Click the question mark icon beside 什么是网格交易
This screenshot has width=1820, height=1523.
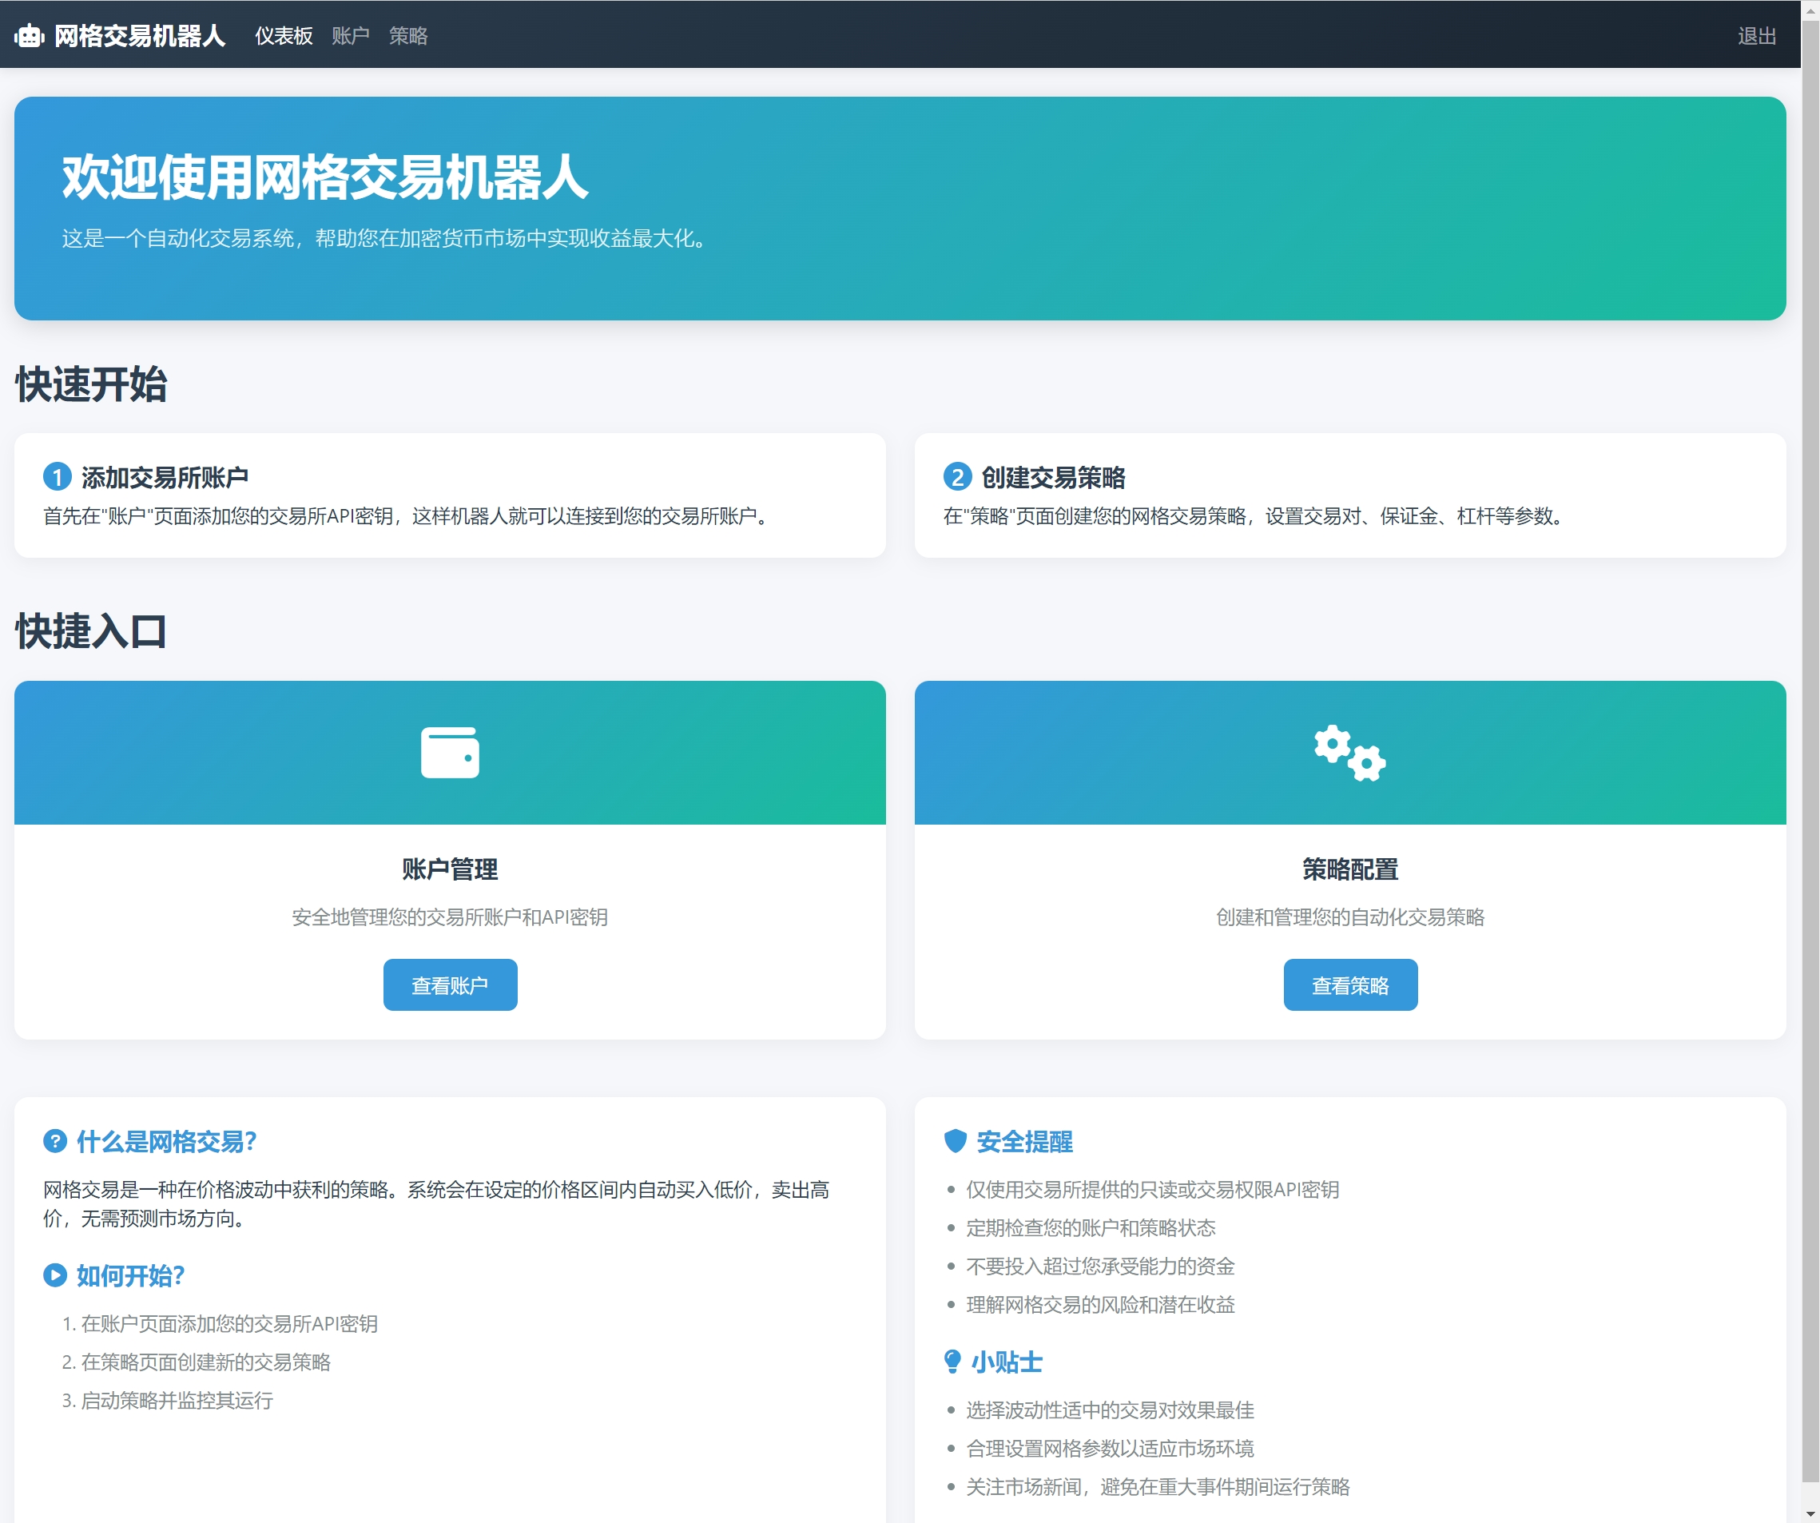tap(54, 1141)
